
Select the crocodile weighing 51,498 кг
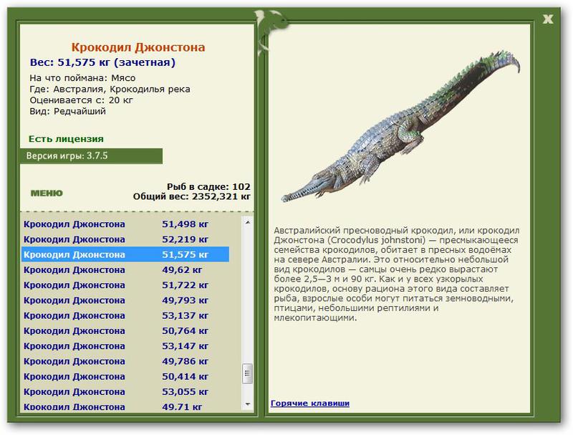[x=125, y=224]
